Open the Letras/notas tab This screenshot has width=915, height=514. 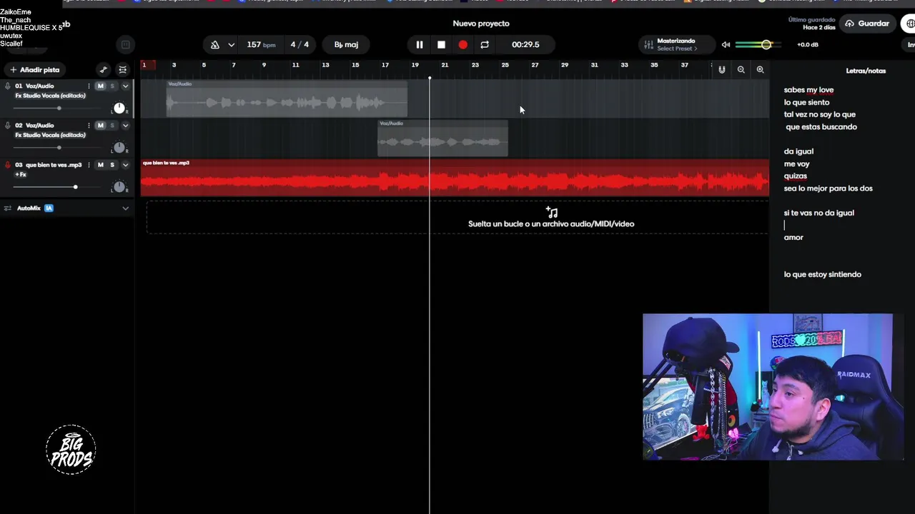pos(866,71)
